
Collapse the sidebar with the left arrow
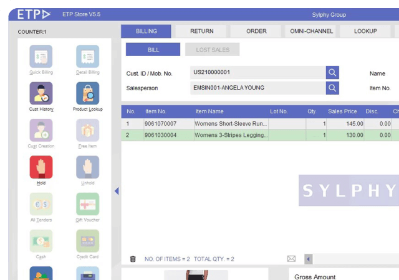117,191
